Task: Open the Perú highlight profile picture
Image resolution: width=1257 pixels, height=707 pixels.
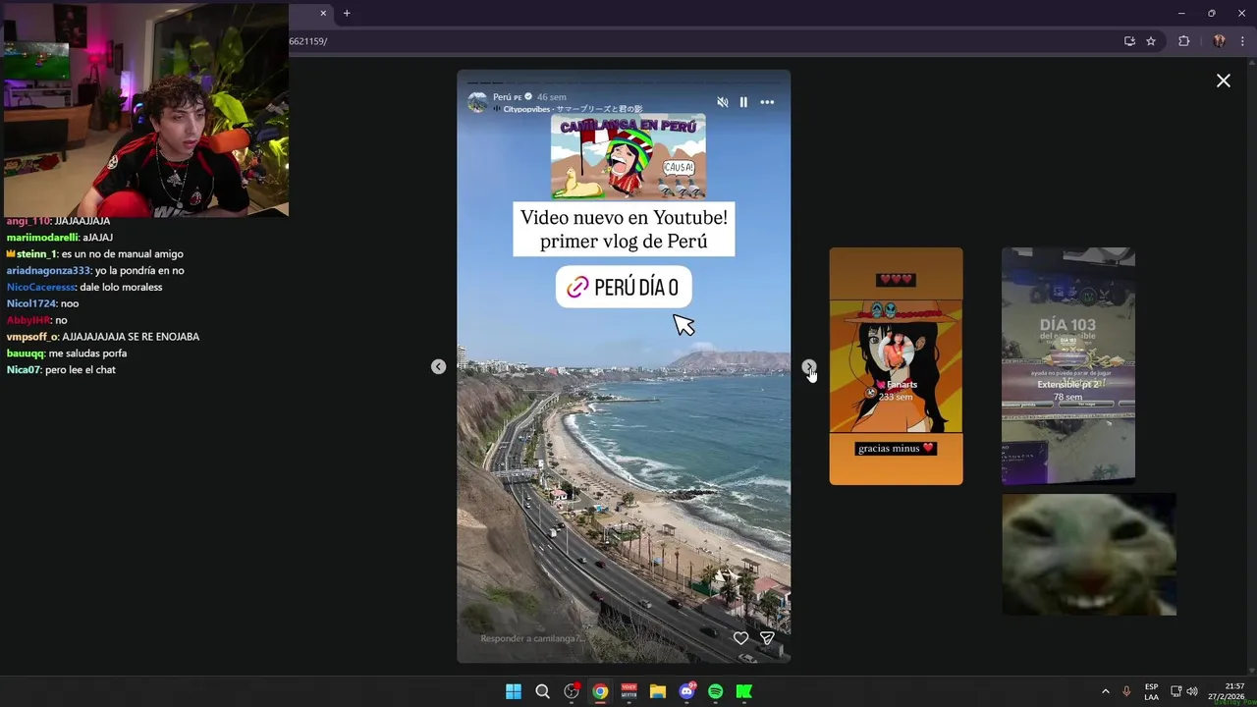Action: click(x=478, y=102)
